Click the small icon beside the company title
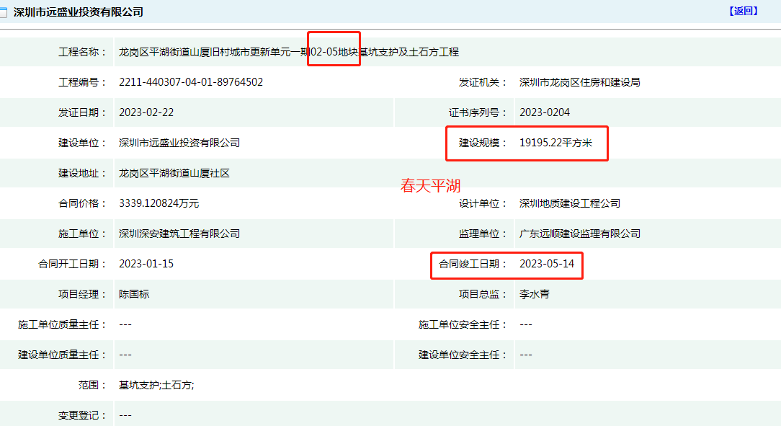The image size is (781, 426). (5, 12)
